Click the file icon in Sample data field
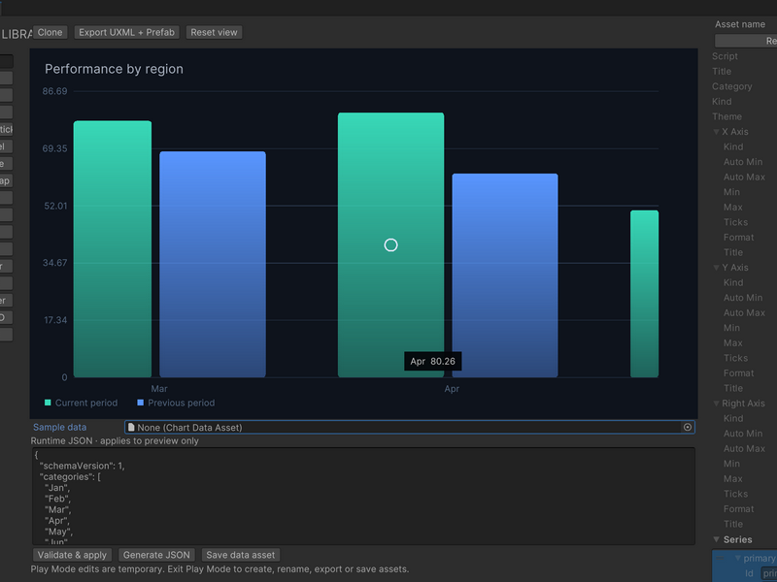 point(131,427)
